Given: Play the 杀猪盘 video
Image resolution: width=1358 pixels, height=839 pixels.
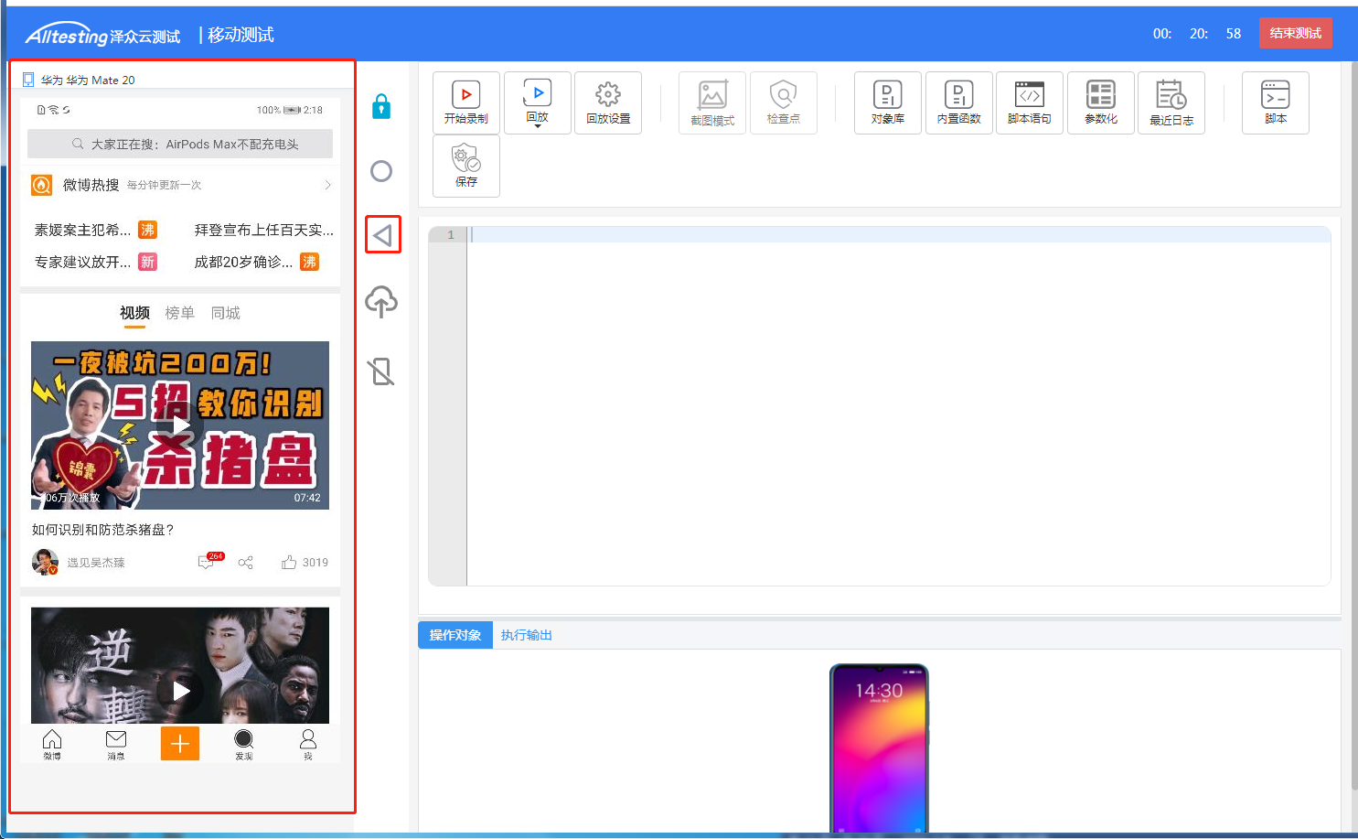Looking at the screenshot, I should tap(180, 425).
